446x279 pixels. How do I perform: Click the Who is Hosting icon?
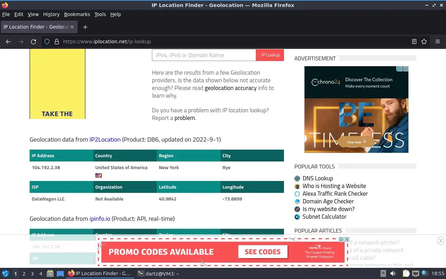tap(297, 186)
